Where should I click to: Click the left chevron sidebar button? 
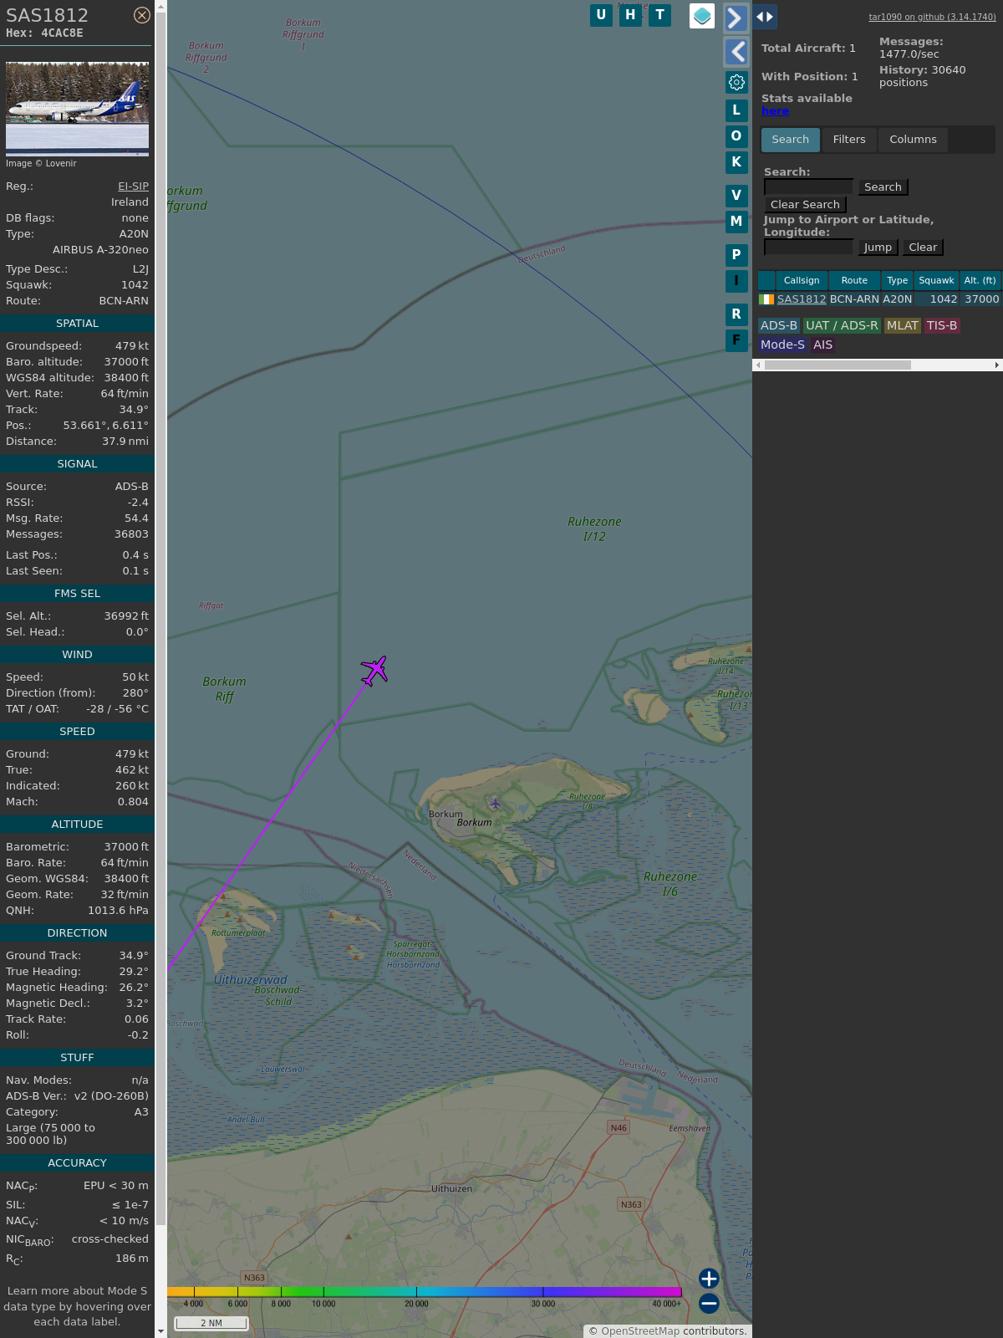tap(736, 52)
